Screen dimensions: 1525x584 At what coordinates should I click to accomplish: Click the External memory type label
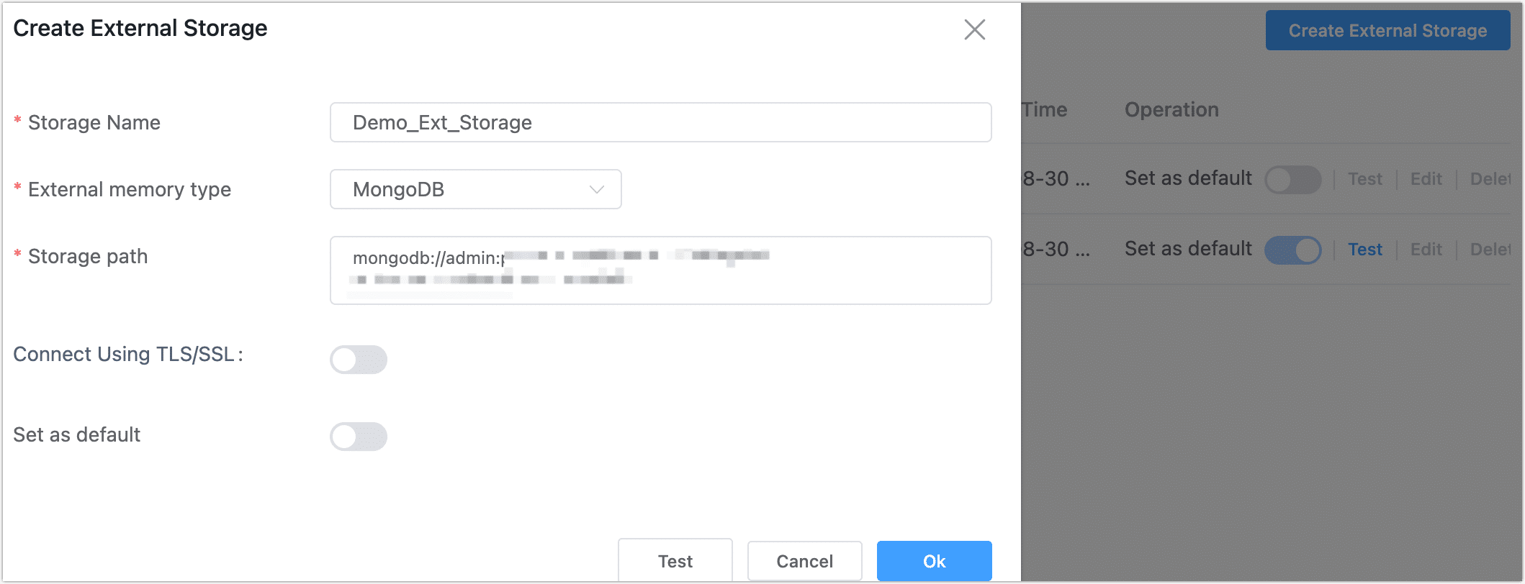[130, 190]
